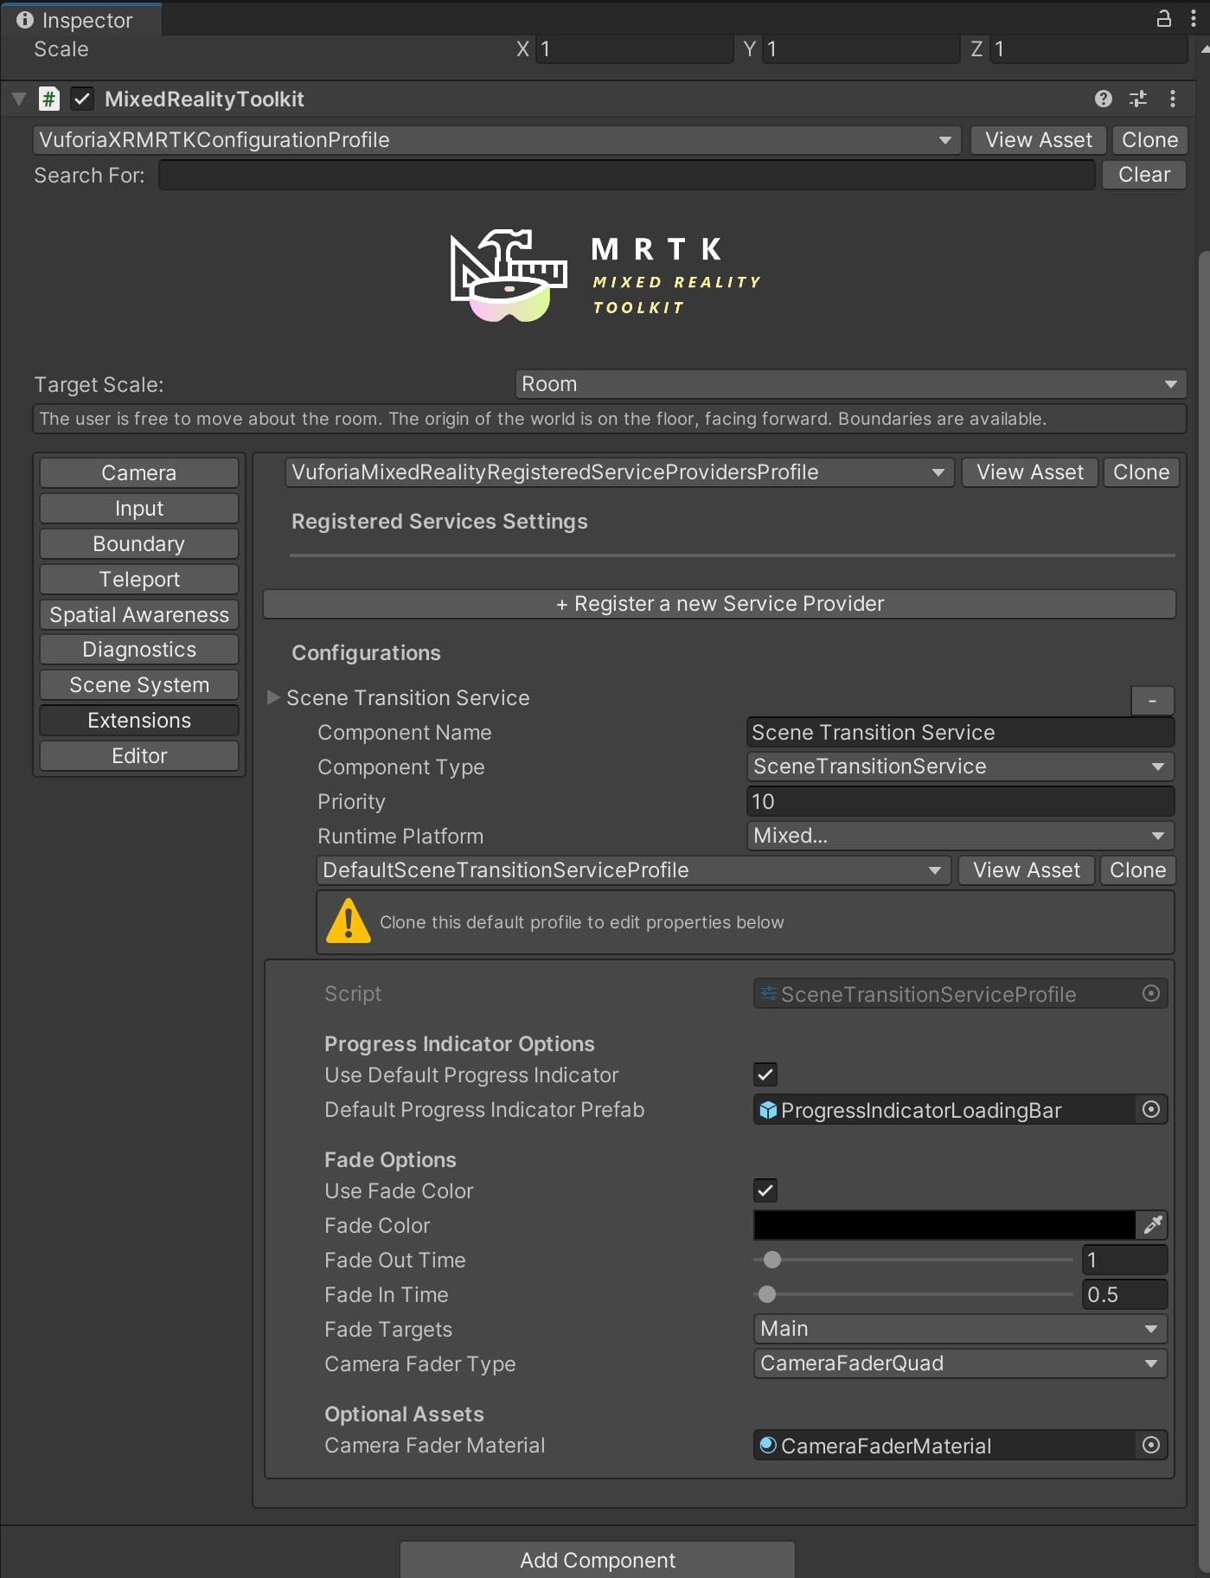Click View Asset for the configuration profile

[x=1038, y=140]
